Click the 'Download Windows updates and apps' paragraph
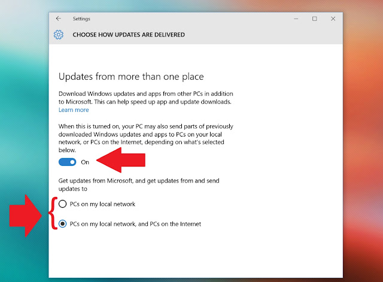This screenshot has width=383, height=282. pyautogui.click(x=146, y=98)
